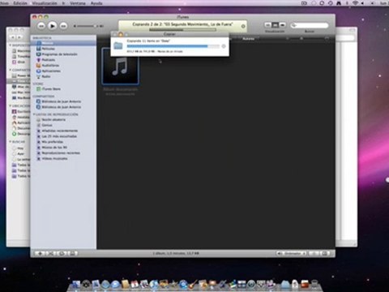
Task: Collapse Listas de Reproducción section
Action: coord(34,114)
